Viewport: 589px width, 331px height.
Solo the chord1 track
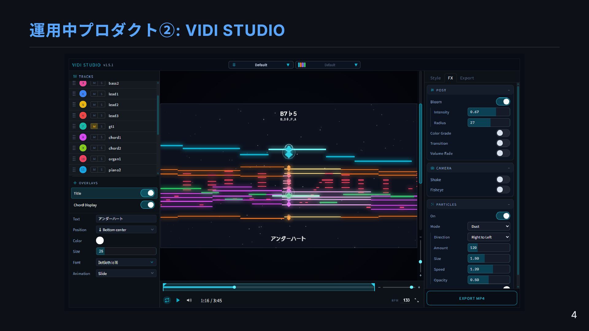tap(102, 137)
